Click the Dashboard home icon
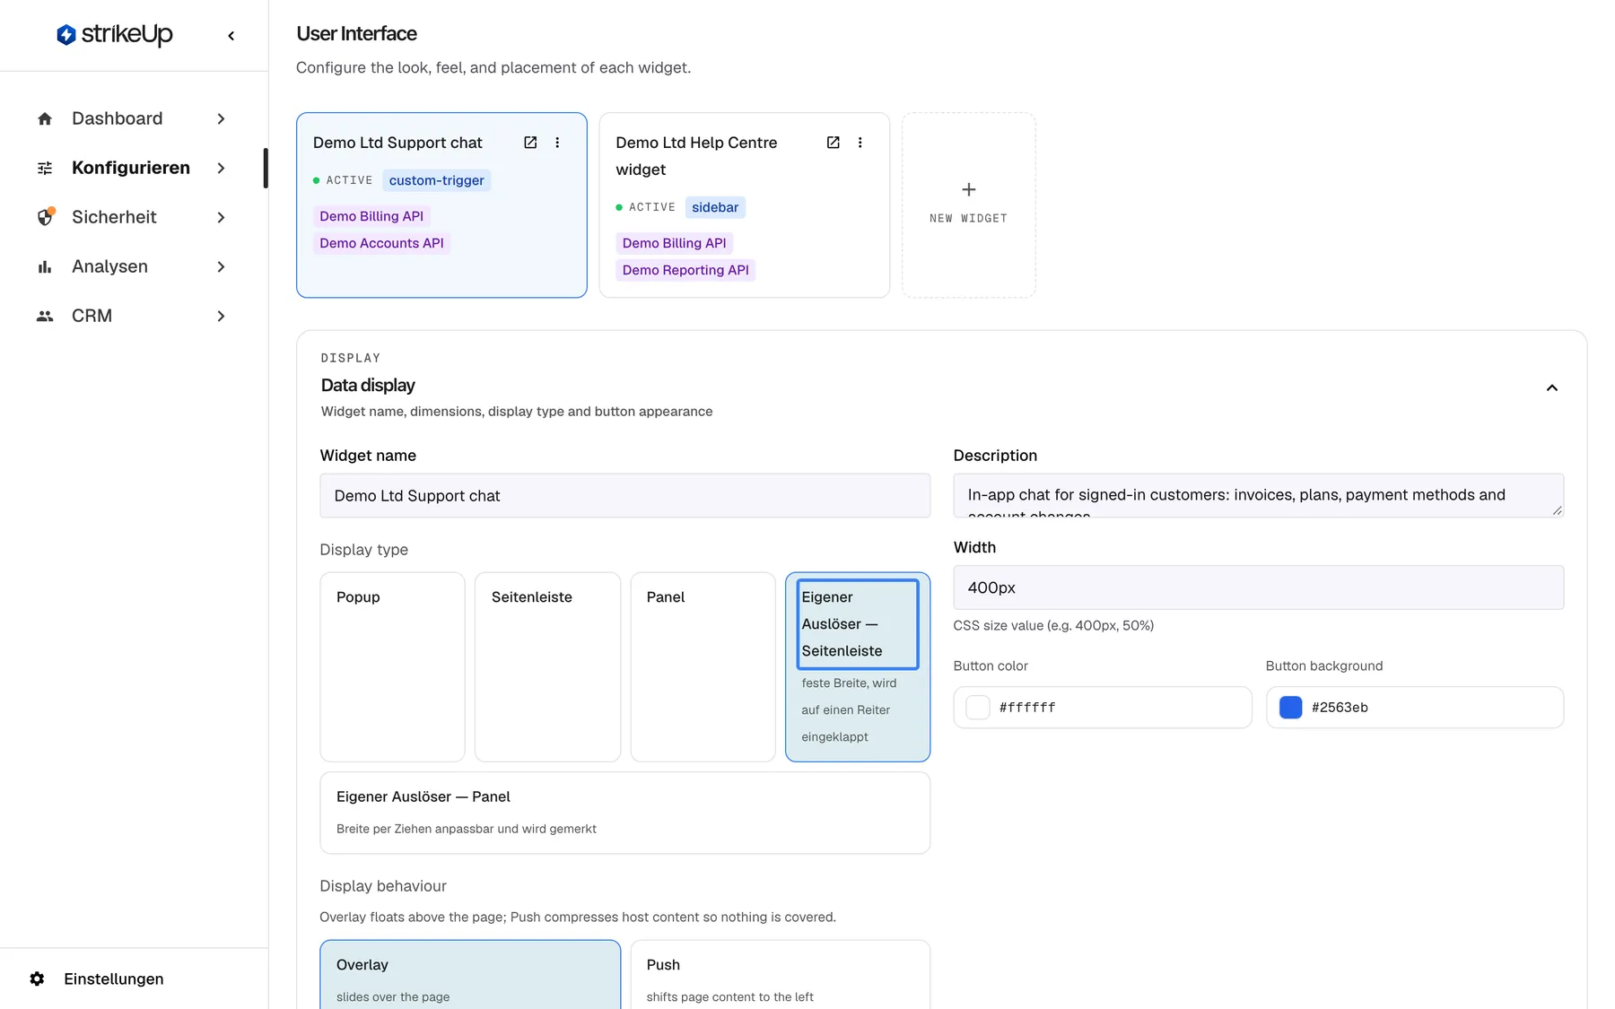 [45, 118]
